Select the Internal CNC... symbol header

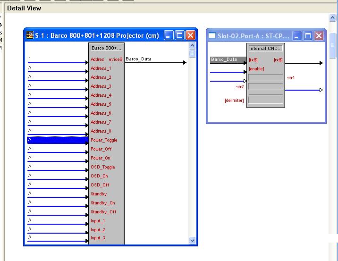265,49
